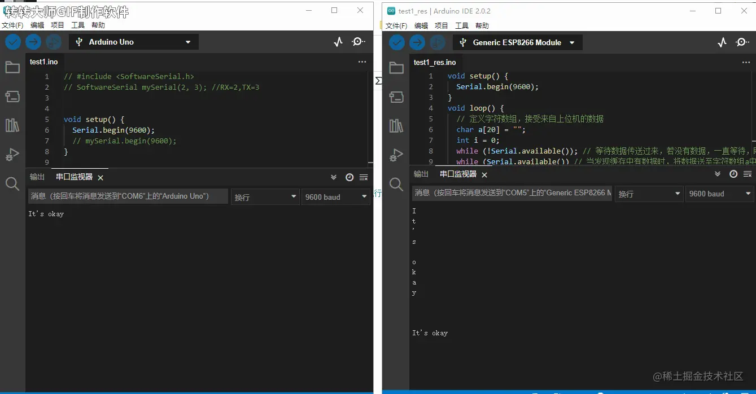Upload the sketch in the test1_res window
Viewport: 756px width, 394px height.
click(417, 42)
